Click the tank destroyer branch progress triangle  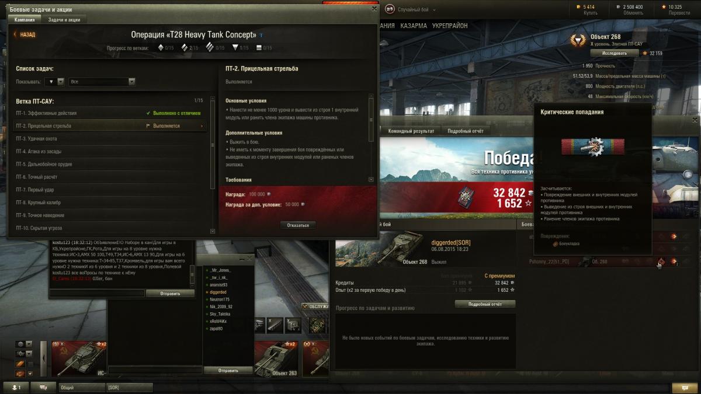coord(235,48)
